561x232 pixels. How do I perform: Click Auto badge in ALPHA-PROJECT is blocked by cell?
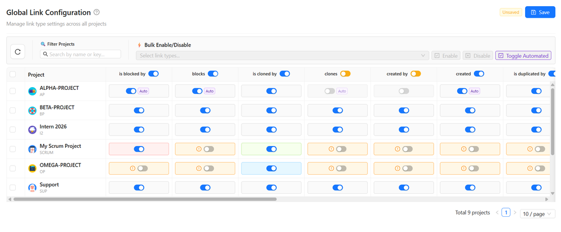tap(143, 92)
